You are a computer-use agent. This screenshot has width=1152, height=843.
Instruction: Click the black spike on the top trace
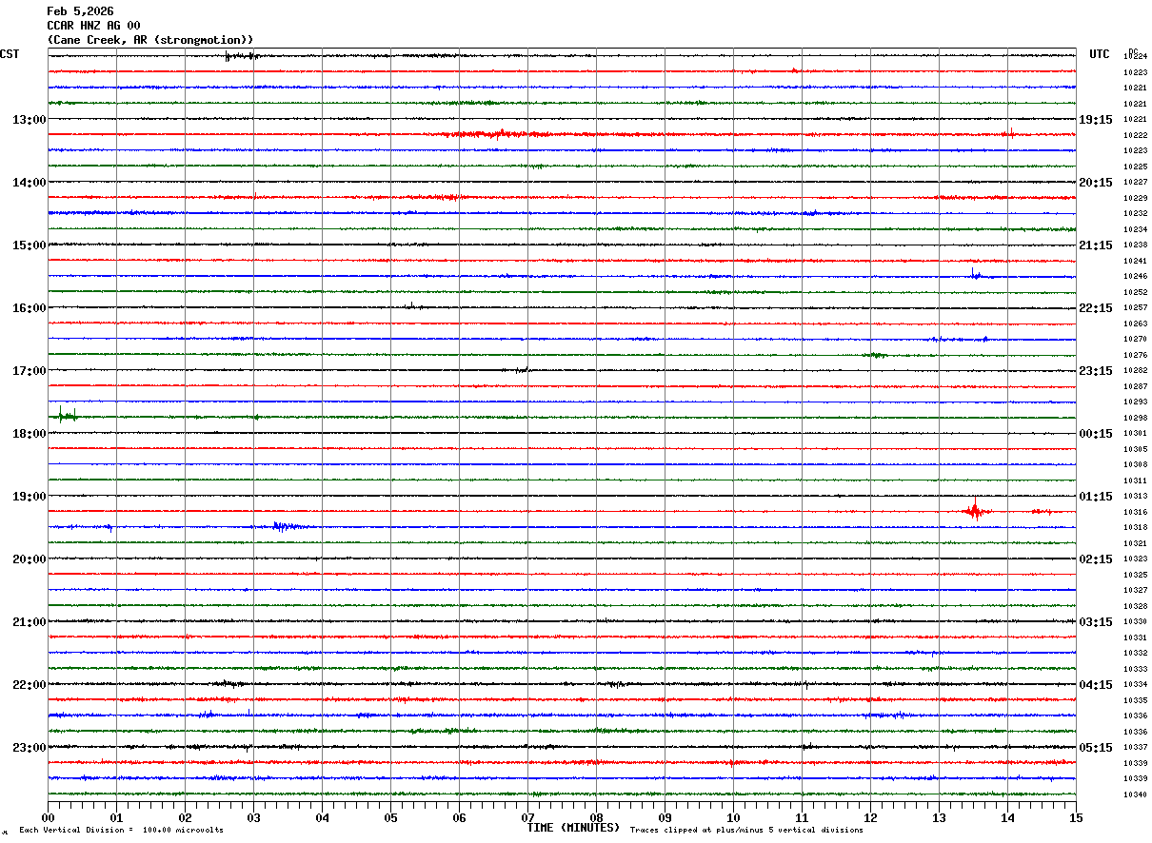(x=228, y=56)
